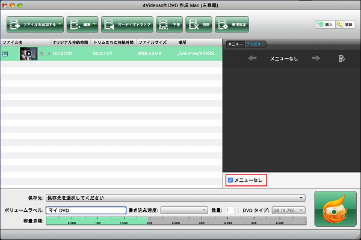Switch to the メニュー tab

[235, 44]
